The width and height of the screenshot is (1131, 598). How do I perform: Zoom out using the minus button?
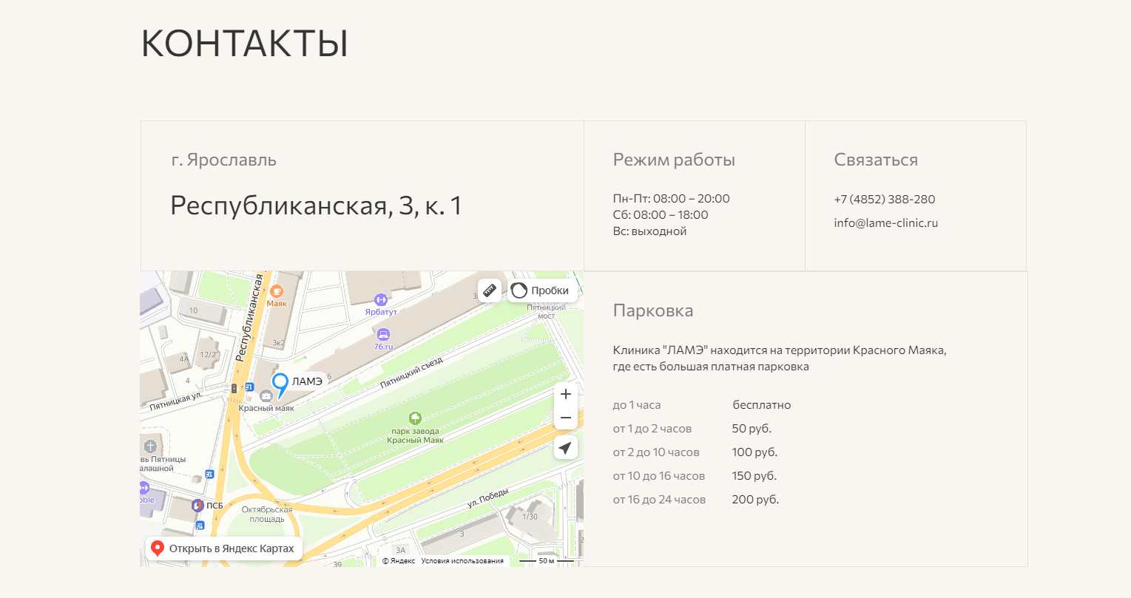point(565,418)
